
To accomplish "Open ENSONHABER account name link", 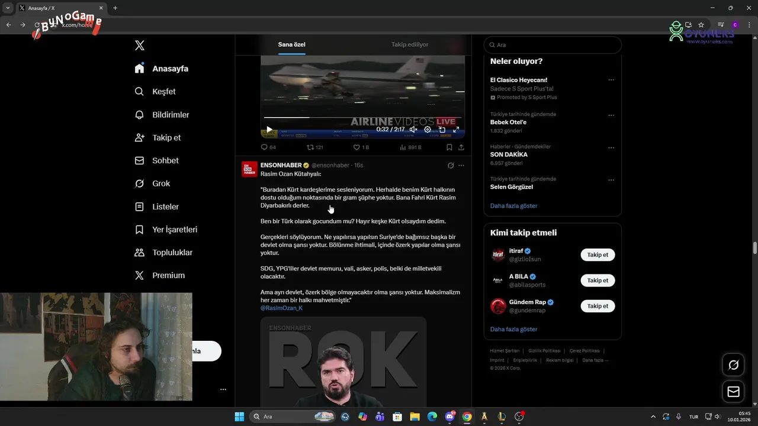I will (x=281, y=165).
